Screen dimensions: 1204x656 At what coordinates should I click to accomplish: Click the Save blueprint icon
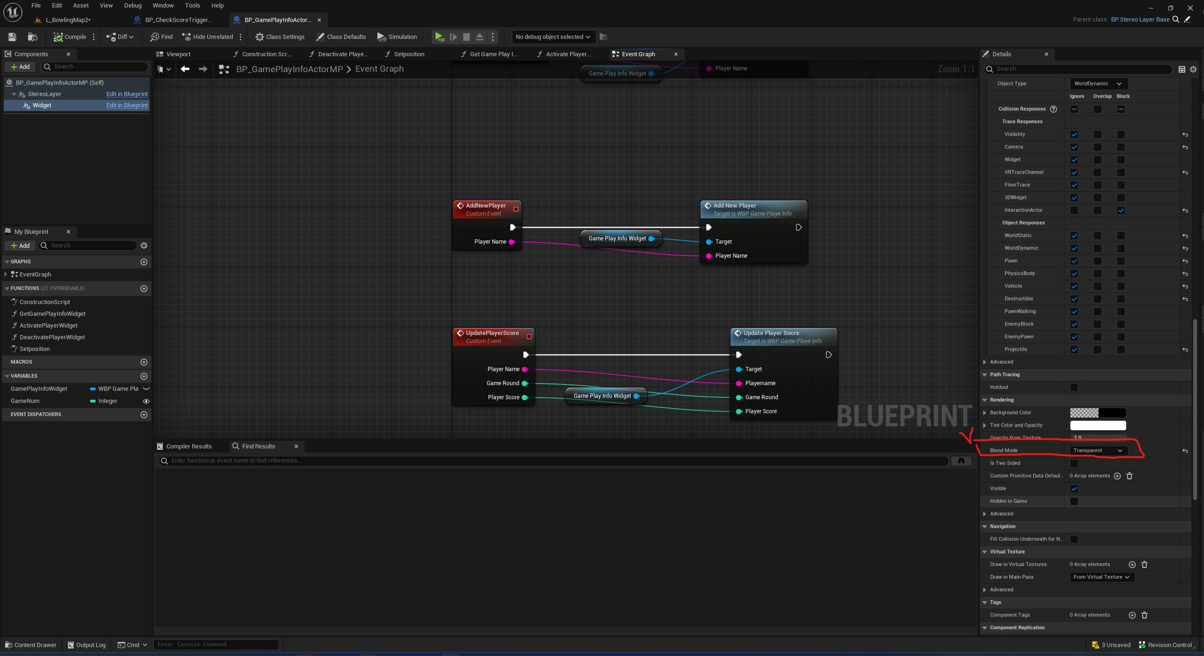pos(12,37)
